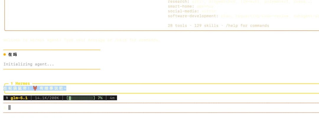Click the caduceus icon beside the Hermes title

pos(12,83)
